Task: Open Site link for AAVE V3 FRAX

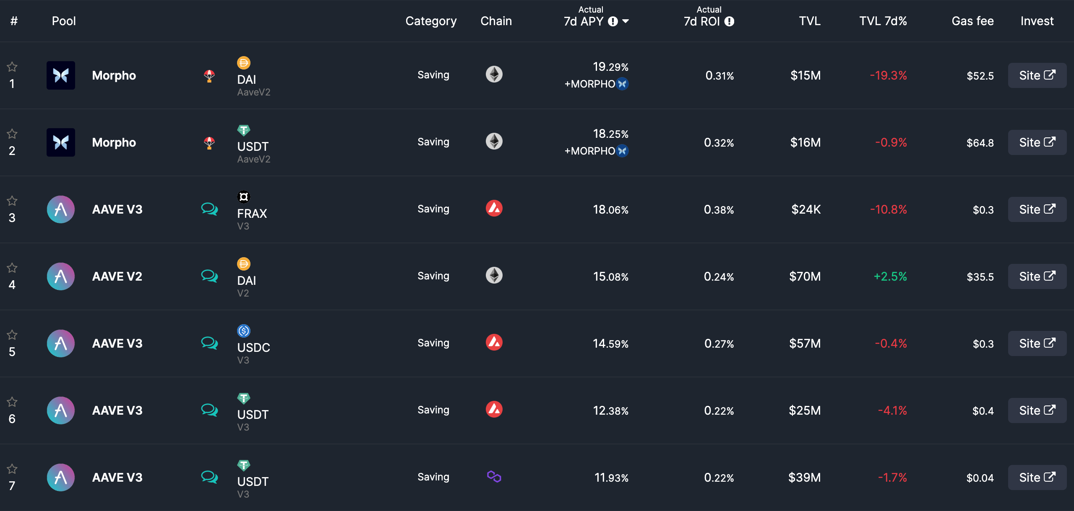Action: click(x=1037, y=209)
